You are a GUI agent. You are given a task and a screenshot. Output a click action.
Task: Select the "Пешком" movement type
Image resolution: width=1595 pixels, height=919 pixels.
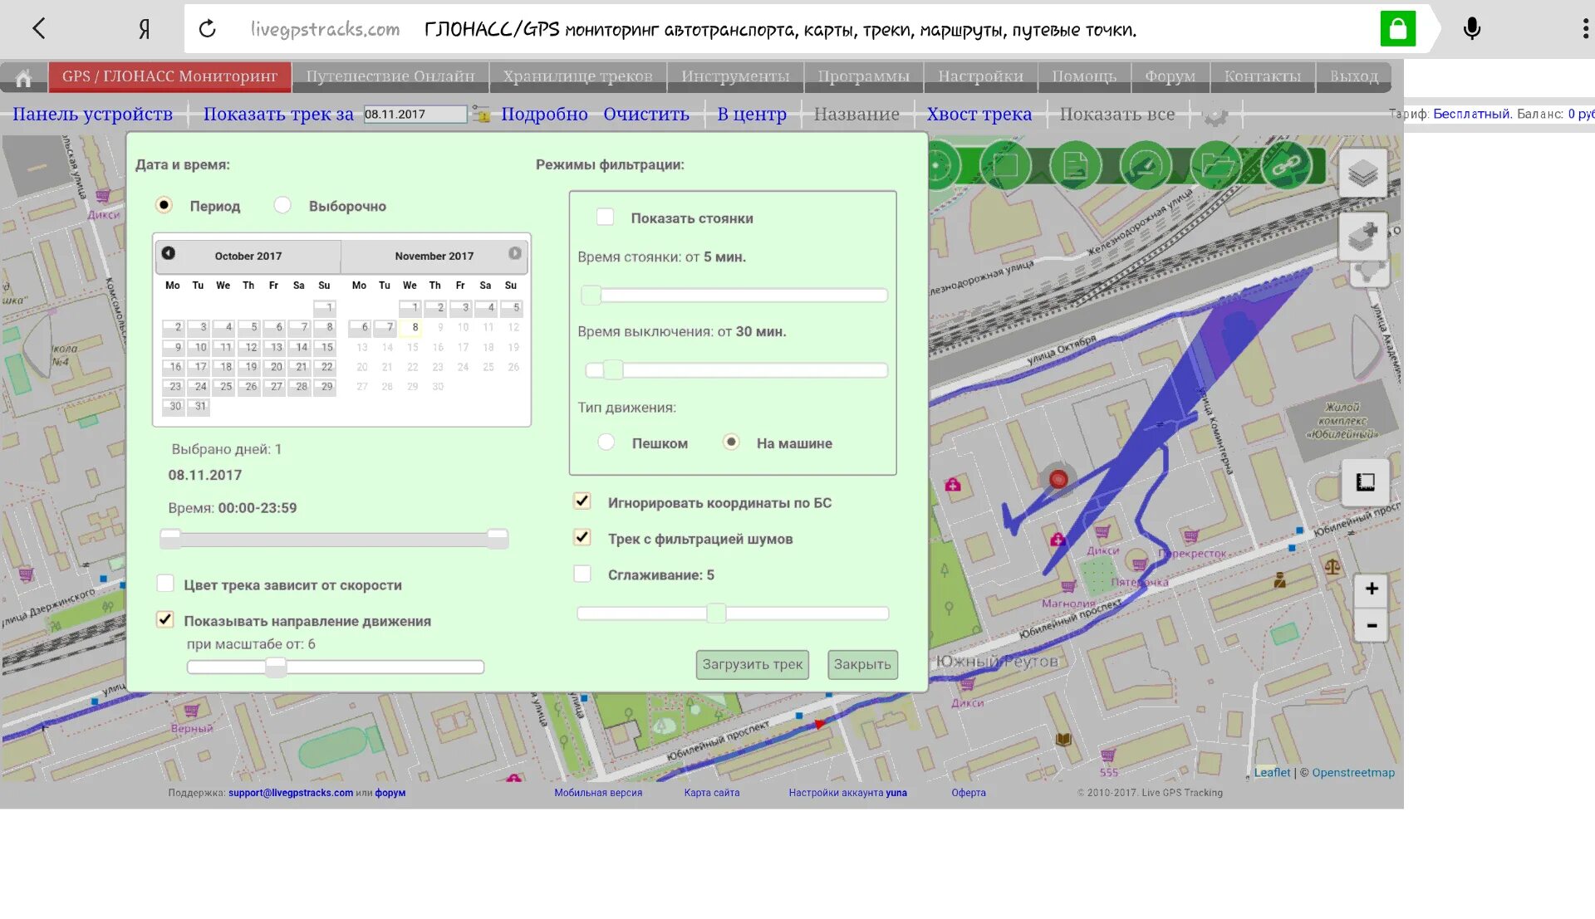606,442
